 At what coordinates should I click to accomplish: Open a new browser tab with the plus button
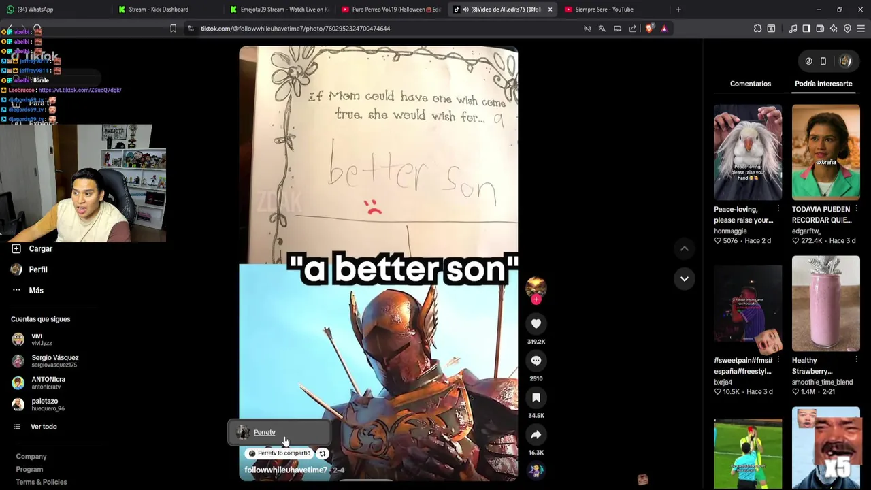tap(678, 10)
